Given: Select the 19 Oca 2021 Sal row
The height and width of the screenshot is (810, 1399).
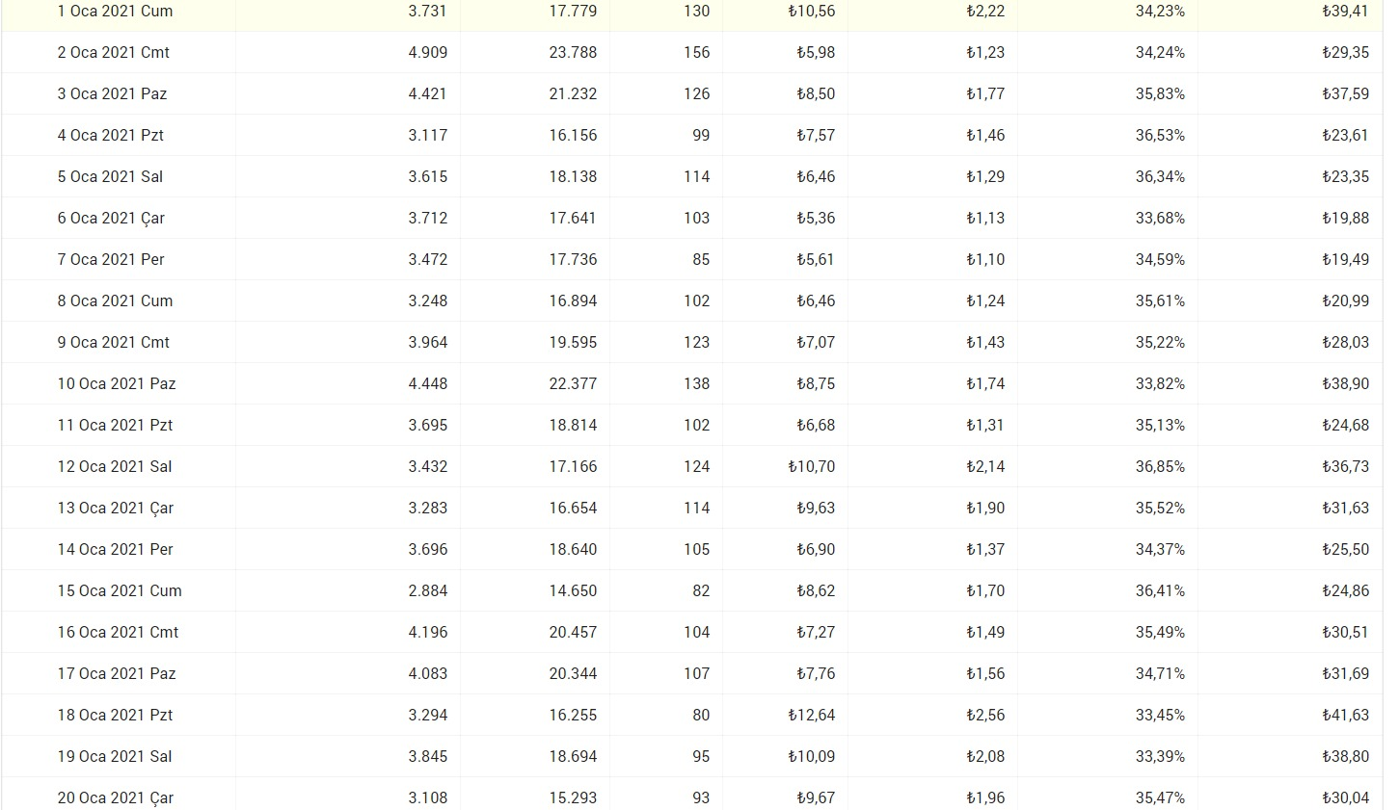Looking at the screenshot, I should (x=692, y=756).
